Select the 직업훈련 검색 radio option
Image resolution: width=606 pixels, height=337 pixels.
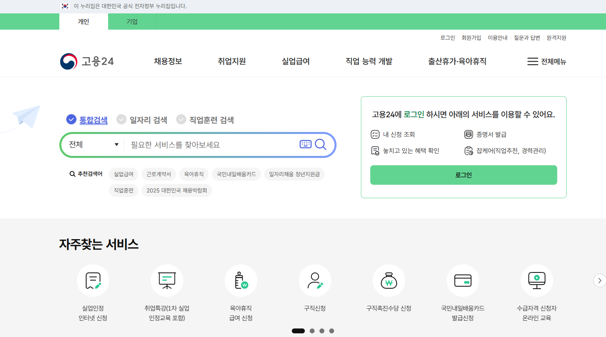pyautogui.click(x=181, y=119)
